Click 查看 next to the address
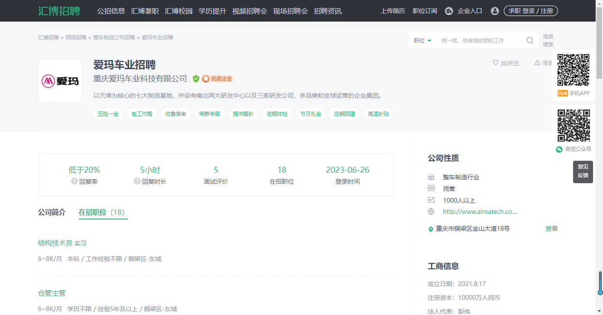 tap(551, 229)
